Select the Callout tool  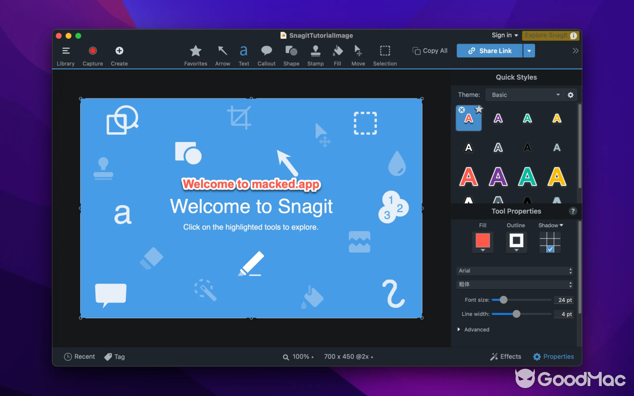tap(266, 54)
